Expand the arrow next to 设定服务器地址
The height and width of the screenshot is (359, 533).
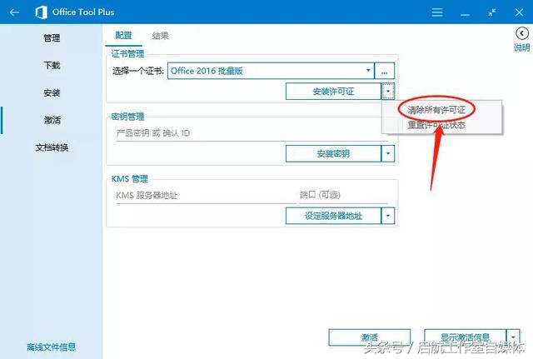point(388,216)
